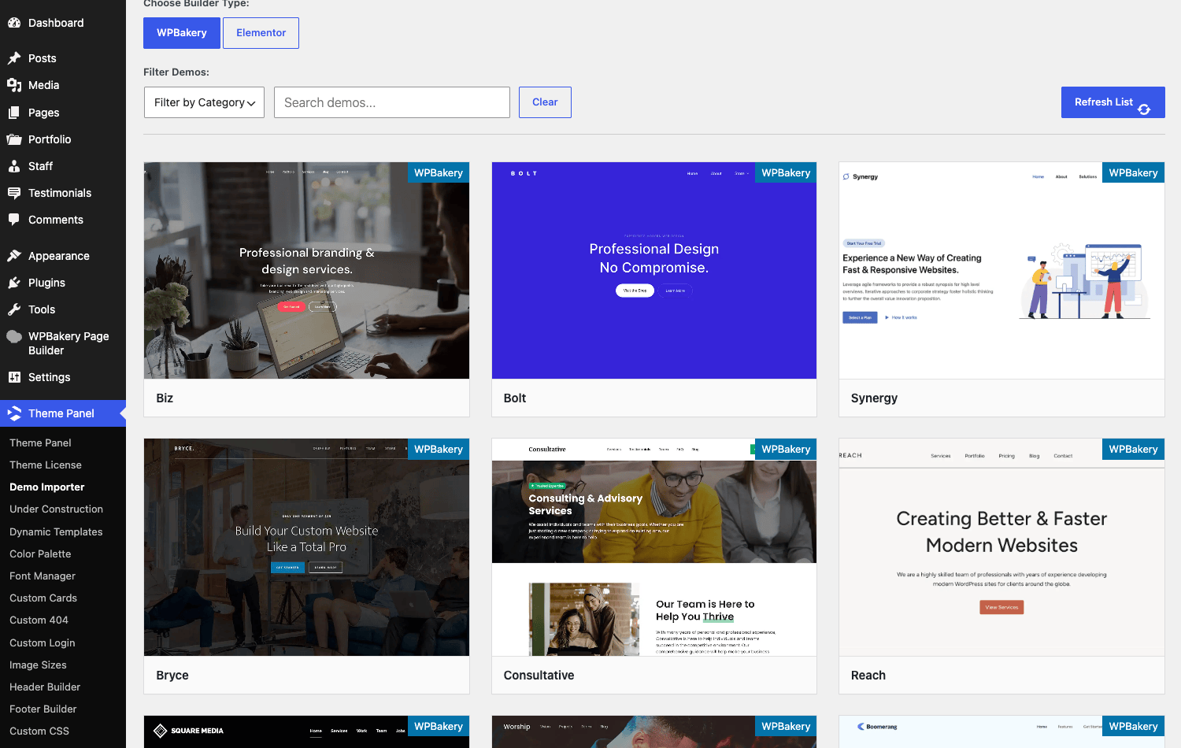
Task: Click the refresh arrows icon on Refresh List
Action: coord(1144,109)
